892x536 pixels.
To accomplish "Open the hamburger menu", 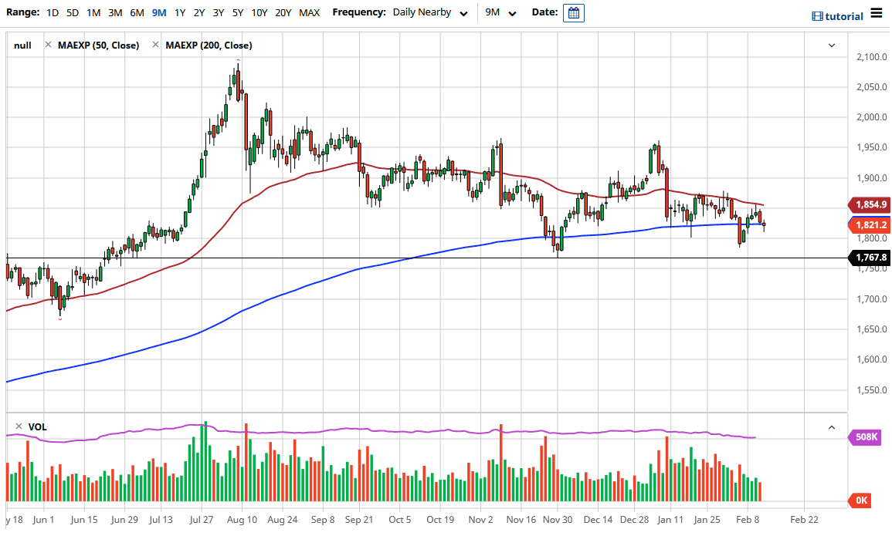I will point(877,13).
